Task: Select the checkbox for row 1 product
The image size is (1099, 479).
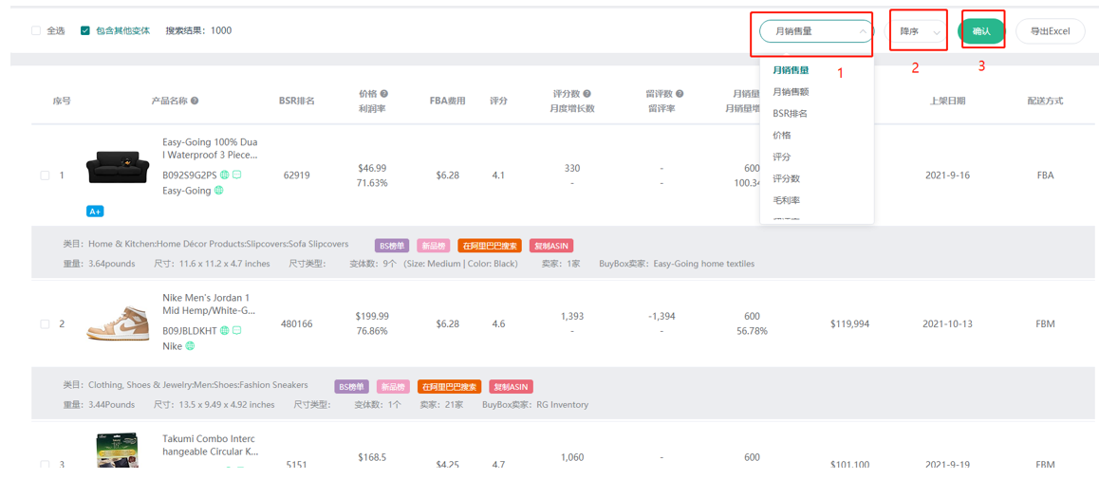Action: coord(45,175)
